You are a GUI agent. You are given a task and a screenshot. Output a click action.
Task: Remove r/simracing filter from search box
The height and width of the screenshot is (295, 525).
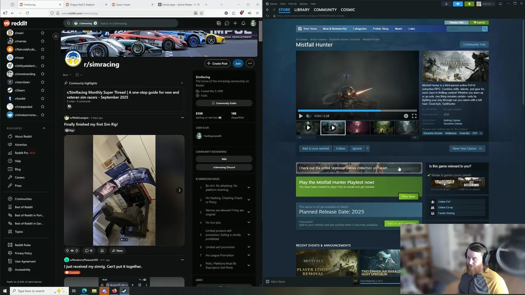(95, 23)
